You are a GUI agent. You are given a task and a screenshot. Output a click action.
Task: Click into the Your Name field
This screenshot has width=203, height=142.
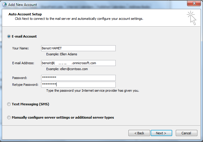click(78, 48)
